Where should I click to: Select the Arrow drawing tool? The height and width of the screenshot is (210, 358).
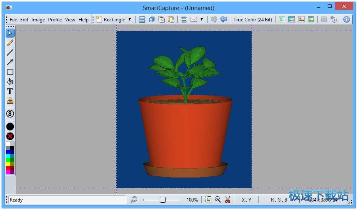[10, 62]
